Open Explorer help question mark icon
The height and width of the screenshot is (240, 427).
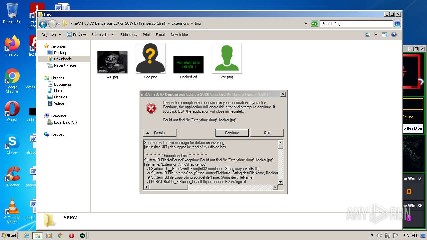[x=394, y=35]
